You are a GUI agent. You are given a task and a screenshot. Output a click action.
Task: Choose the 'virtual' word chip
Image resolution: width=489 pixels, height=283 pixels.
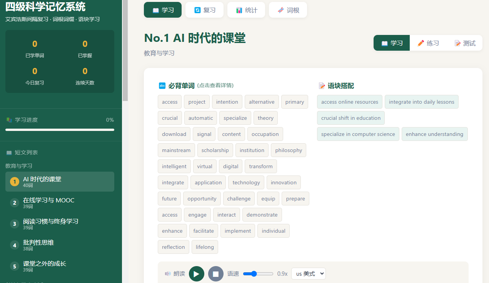coord(205,166)
